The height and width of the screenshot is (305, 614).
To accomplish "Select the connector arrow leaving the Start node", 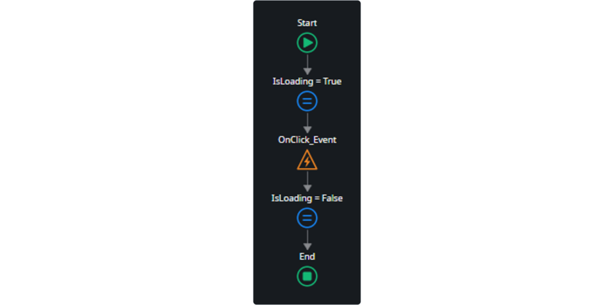I will (x=308, y=65).
